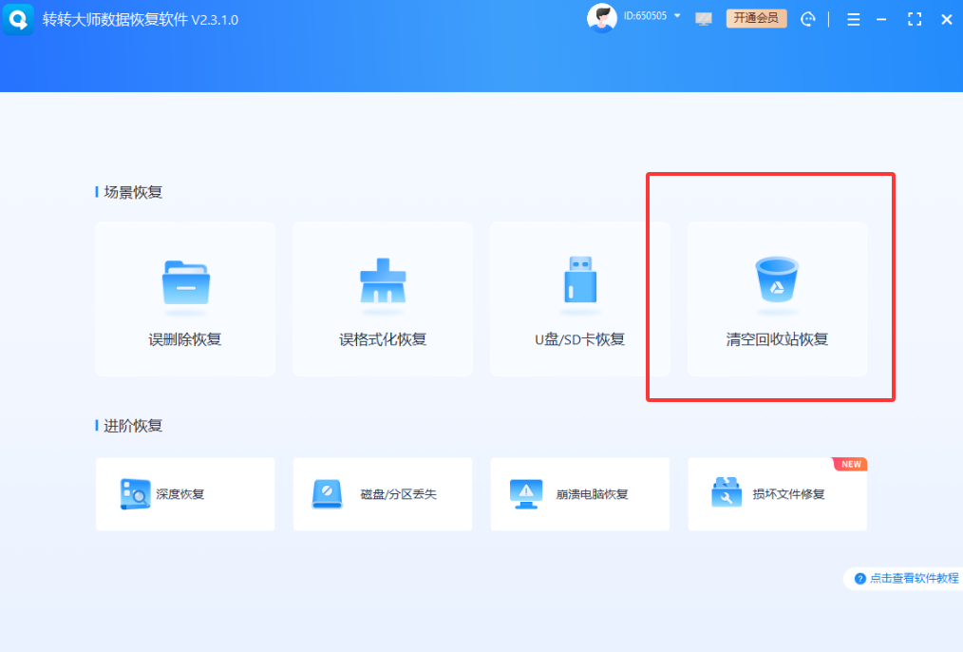Screen dimensions: 963x652
Task: Click the 磁盘/分区丢失 label text
Action: [x=398, y=494]
